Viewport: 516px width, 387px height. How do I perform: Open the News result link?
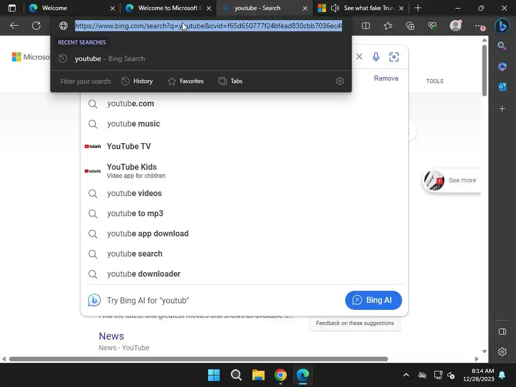coord(111,336)
